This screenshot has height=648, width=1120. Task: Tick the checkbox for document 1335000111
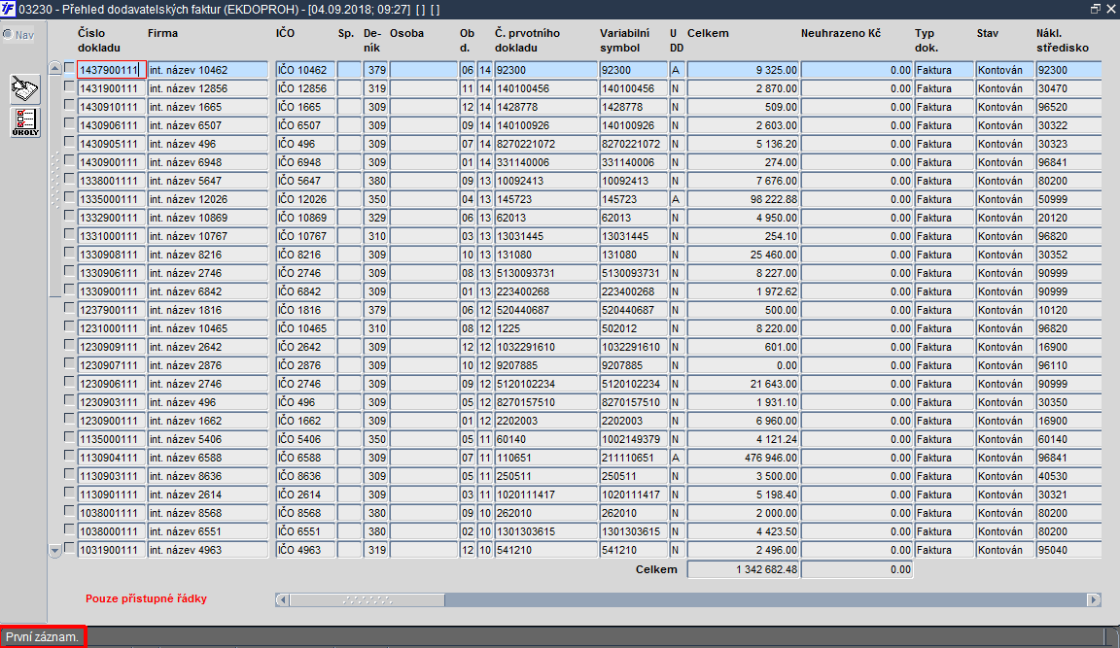point(69,197)
